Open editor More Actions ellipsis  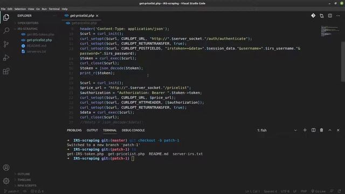[x=338, y=16]
